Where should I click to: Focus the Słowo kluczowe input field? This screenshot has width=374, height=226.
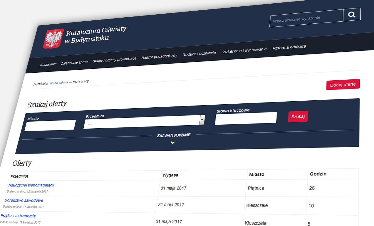pyautogui.click(x=246, y=118)
